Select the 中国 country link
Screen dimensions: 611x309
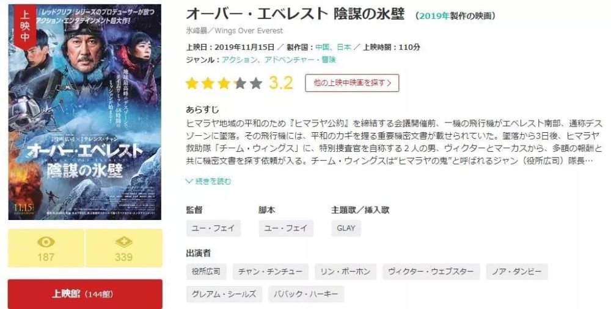click(322, 47)
